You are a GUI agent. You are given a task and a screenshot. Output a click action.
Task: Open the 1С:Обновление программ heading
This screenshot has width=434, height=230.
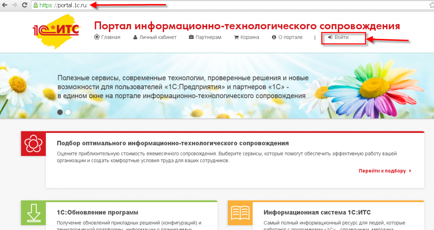tap(98, 212)
